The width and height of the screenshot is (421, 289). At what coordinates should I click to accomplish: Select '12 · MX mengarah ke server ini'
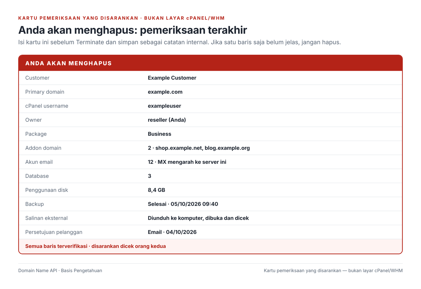click(187, 162)
